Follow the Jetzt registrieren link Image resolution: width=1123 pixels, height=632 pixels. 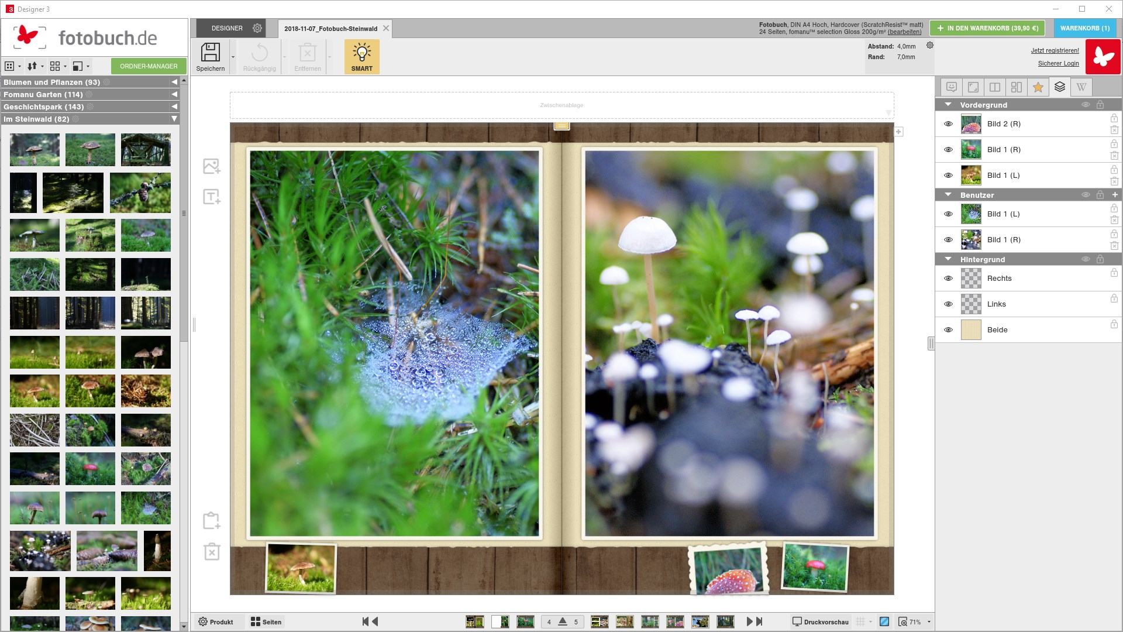(x=1055, y=50)
